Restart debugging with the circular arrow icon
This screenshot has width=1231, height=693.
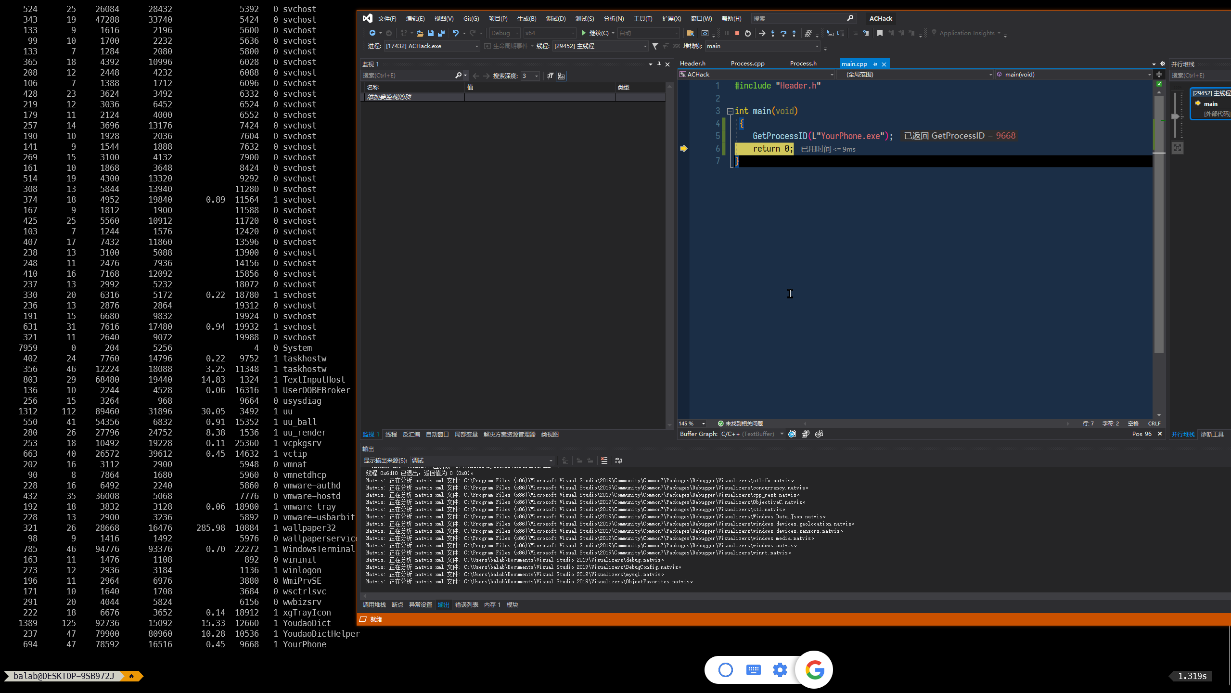pyautogui.click(x=747, y=33)
